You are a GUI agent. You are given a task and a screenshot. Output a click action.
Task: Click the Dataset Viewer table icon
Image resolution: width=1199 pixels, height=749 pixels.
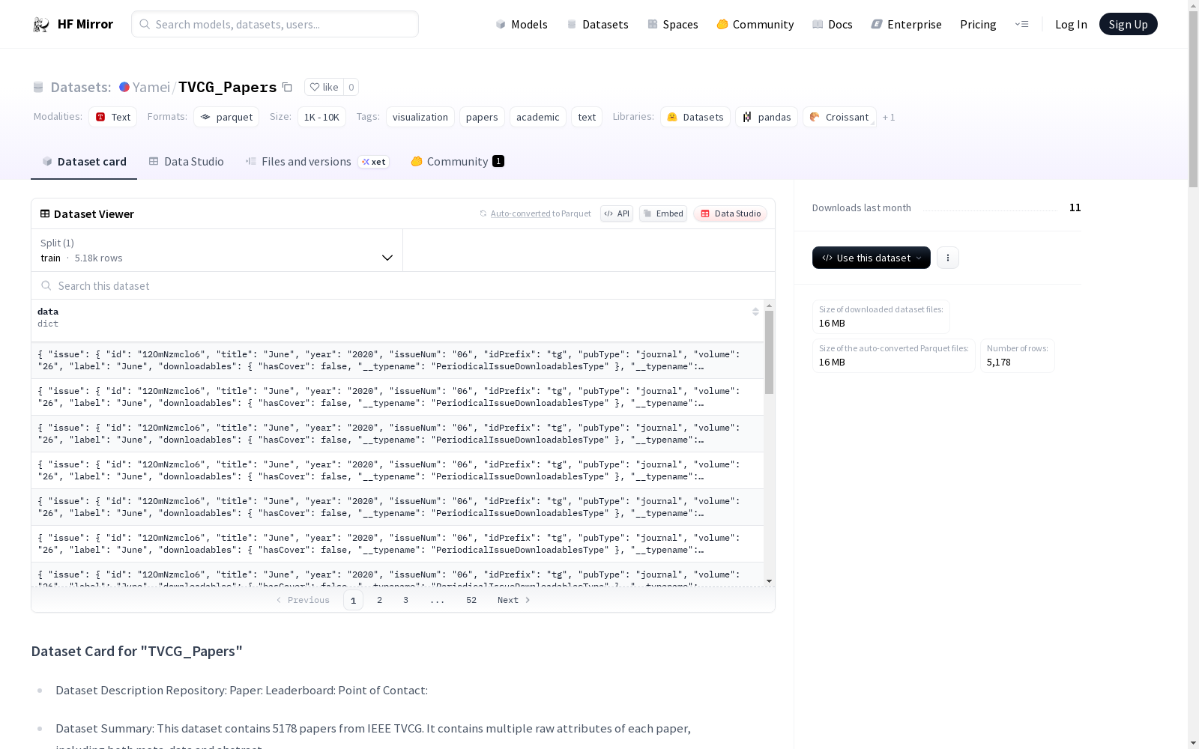45,213
